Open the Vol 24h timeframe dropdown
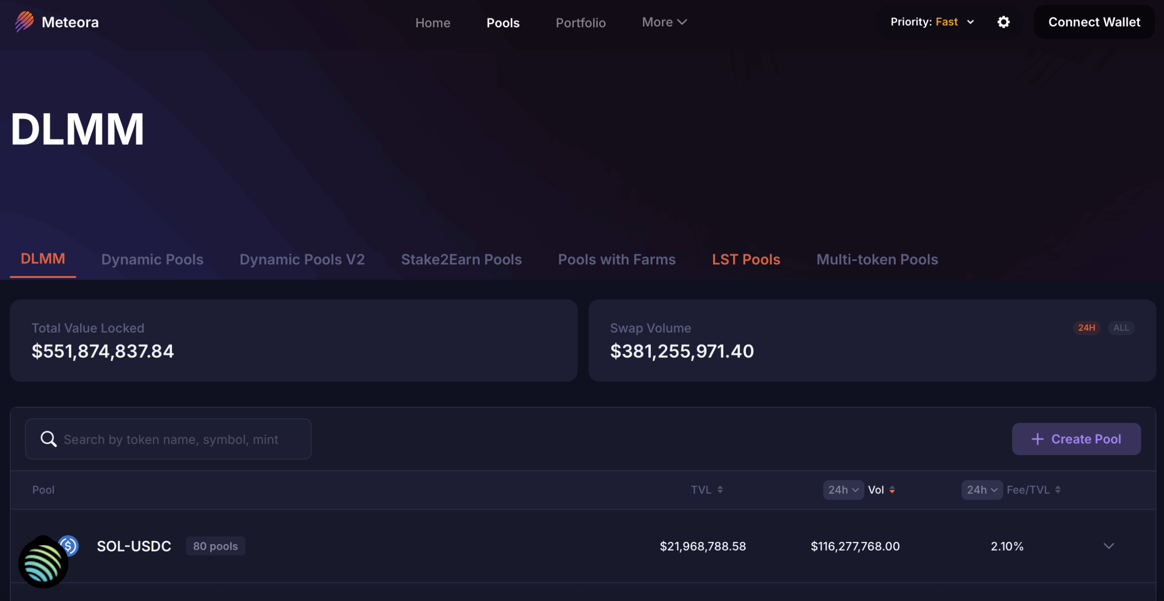 843,490
